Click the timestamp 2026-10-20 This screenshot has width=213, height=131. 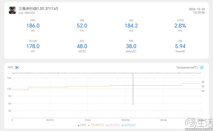(197, 9)
